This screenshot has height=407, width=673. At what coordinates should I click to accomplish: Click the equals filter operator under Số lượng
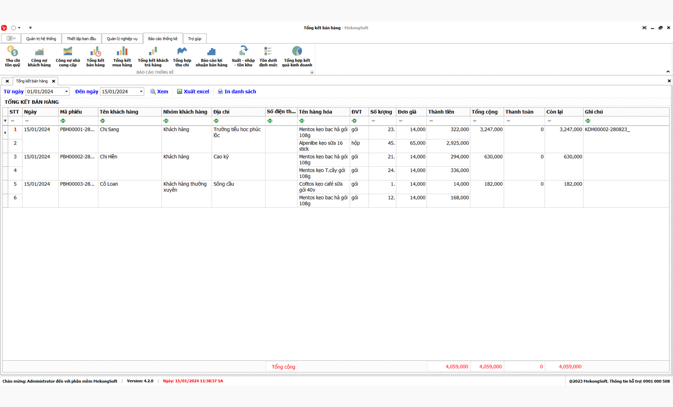click(373, 121)
